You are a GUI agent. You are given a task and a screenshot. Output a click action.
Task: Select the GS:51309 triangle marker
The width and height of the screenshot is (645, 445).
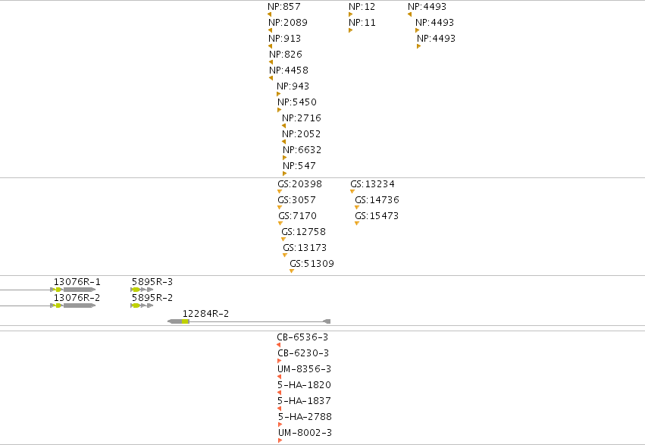click(292, 271)
